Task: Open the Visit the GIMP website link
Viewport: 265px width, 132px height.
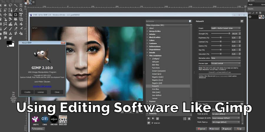Action: coord(42,86)
